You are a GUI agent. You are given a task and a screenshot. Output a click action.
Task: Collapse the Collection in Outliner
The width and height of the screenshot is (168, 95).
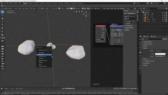click(x=142, y=12)
